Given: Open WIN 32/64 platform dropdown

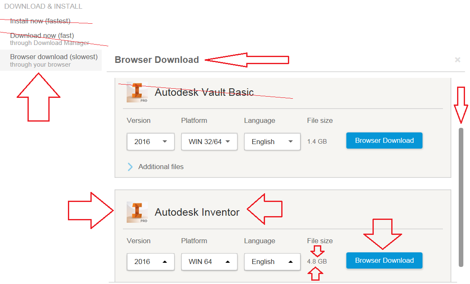Looking at the screenshot, I should tap(209, 142).
